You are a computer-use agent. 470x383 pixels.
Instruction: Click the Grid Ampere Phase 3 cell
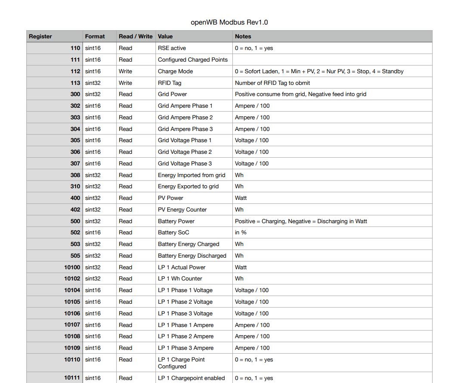click(194, 129)
